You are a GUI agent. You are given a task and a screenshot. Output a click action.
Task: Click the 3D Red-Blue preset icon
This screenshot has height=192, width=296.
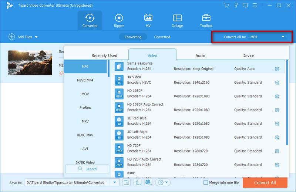[x=119, y=121]
